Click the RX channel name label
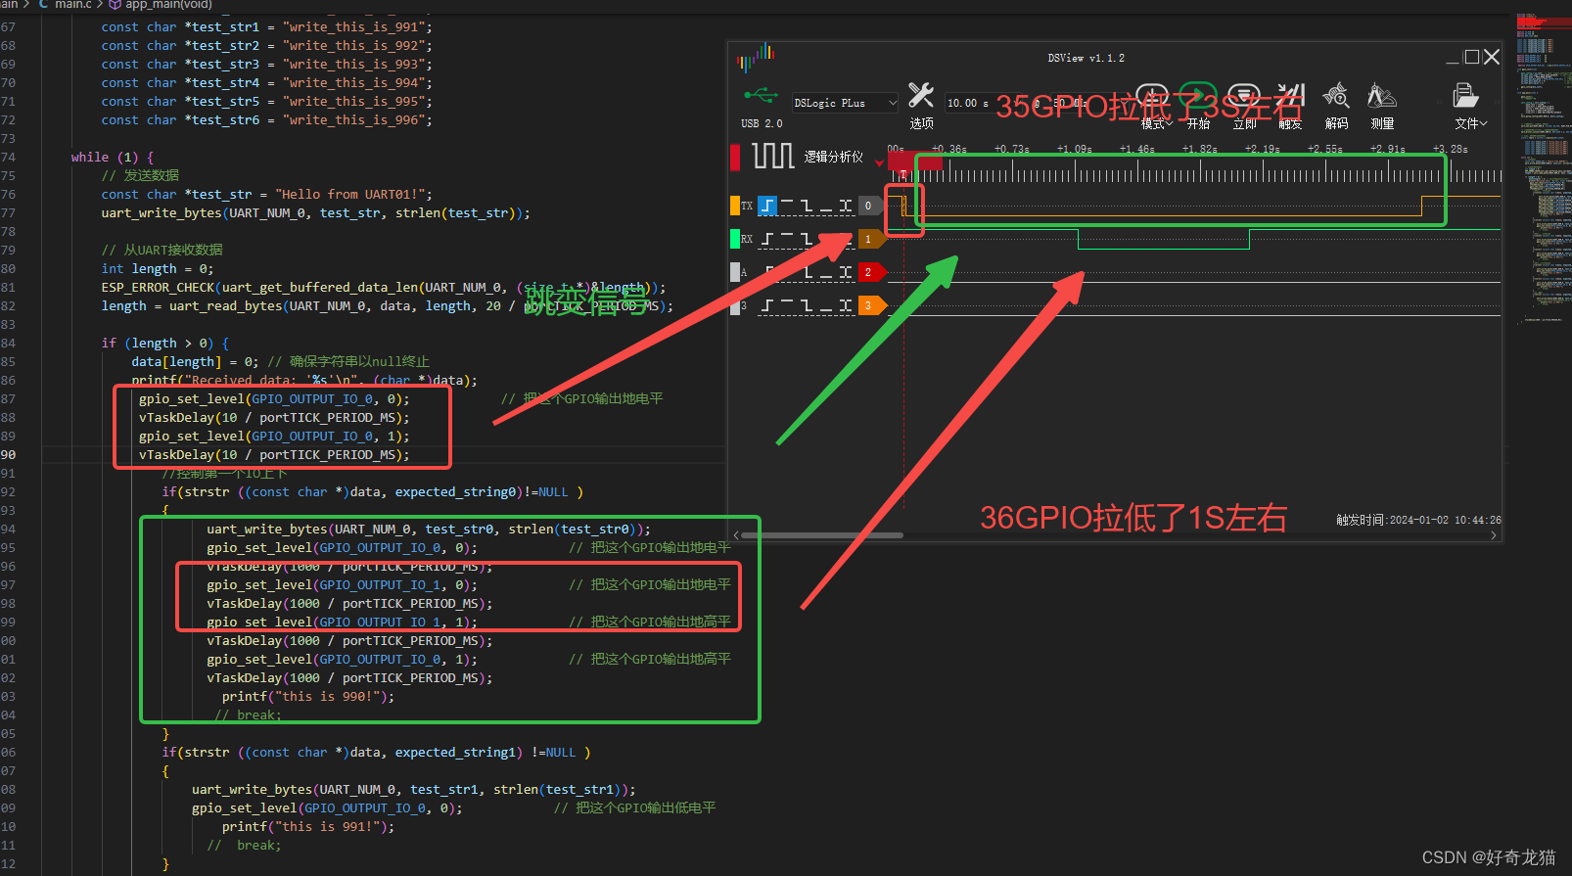Image resolution: width=1572 pixels, height=876 pixels. [747, 239]
